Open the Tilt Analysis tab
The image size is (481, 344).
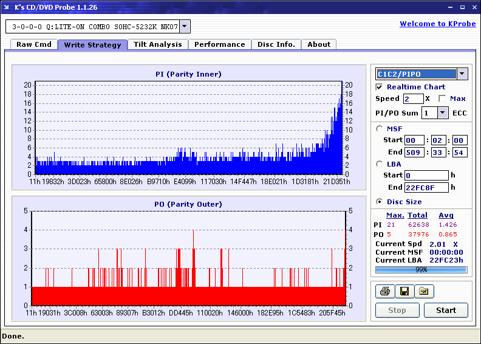click(x=158, y=44)
